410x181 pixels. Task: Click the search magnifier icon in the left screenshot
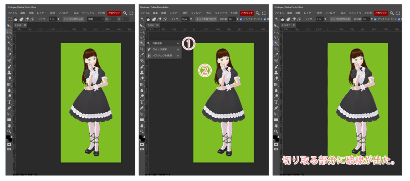click(x=125, y=13)
